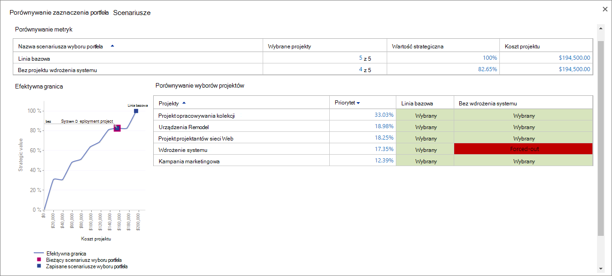
Task: Open the Priorytet column dropdown arrow
Action: [358, 103]
